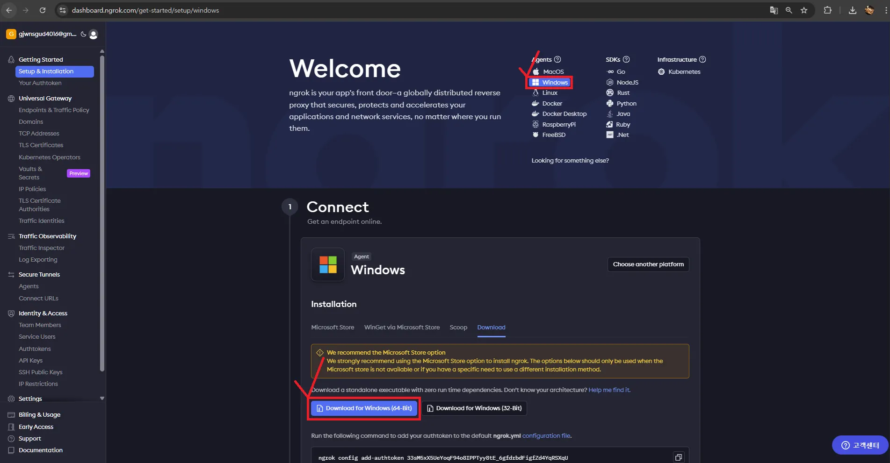Image resolution: width=890 pixels, height=463 pixels.
Task: Open the .Net SDK
Action: pyautogui.click(x=618, y=135)
